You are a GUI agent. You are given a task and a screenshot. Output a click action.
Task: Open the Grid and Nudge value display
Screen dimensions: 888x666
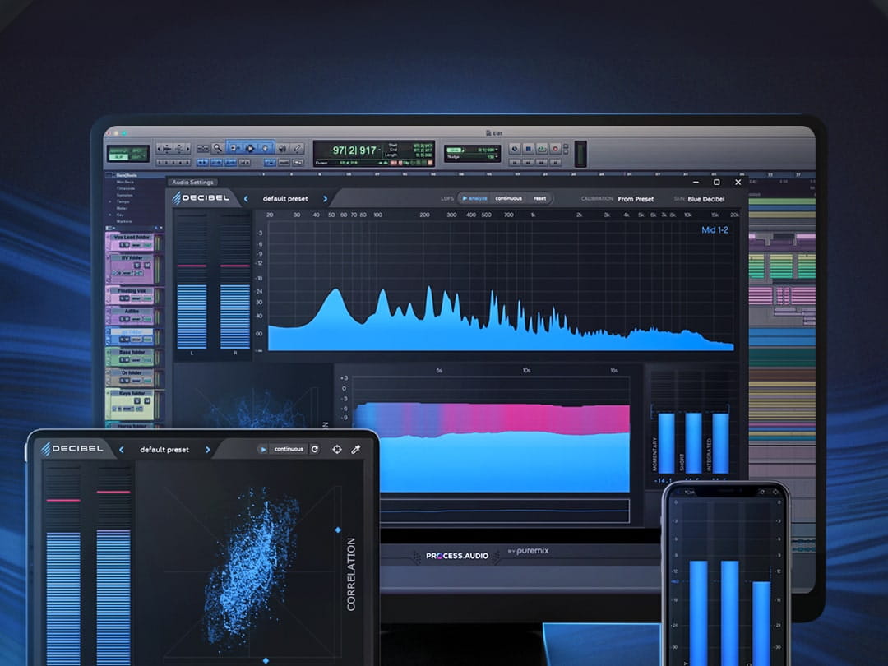pyautogui.click(x=472, y=153)
